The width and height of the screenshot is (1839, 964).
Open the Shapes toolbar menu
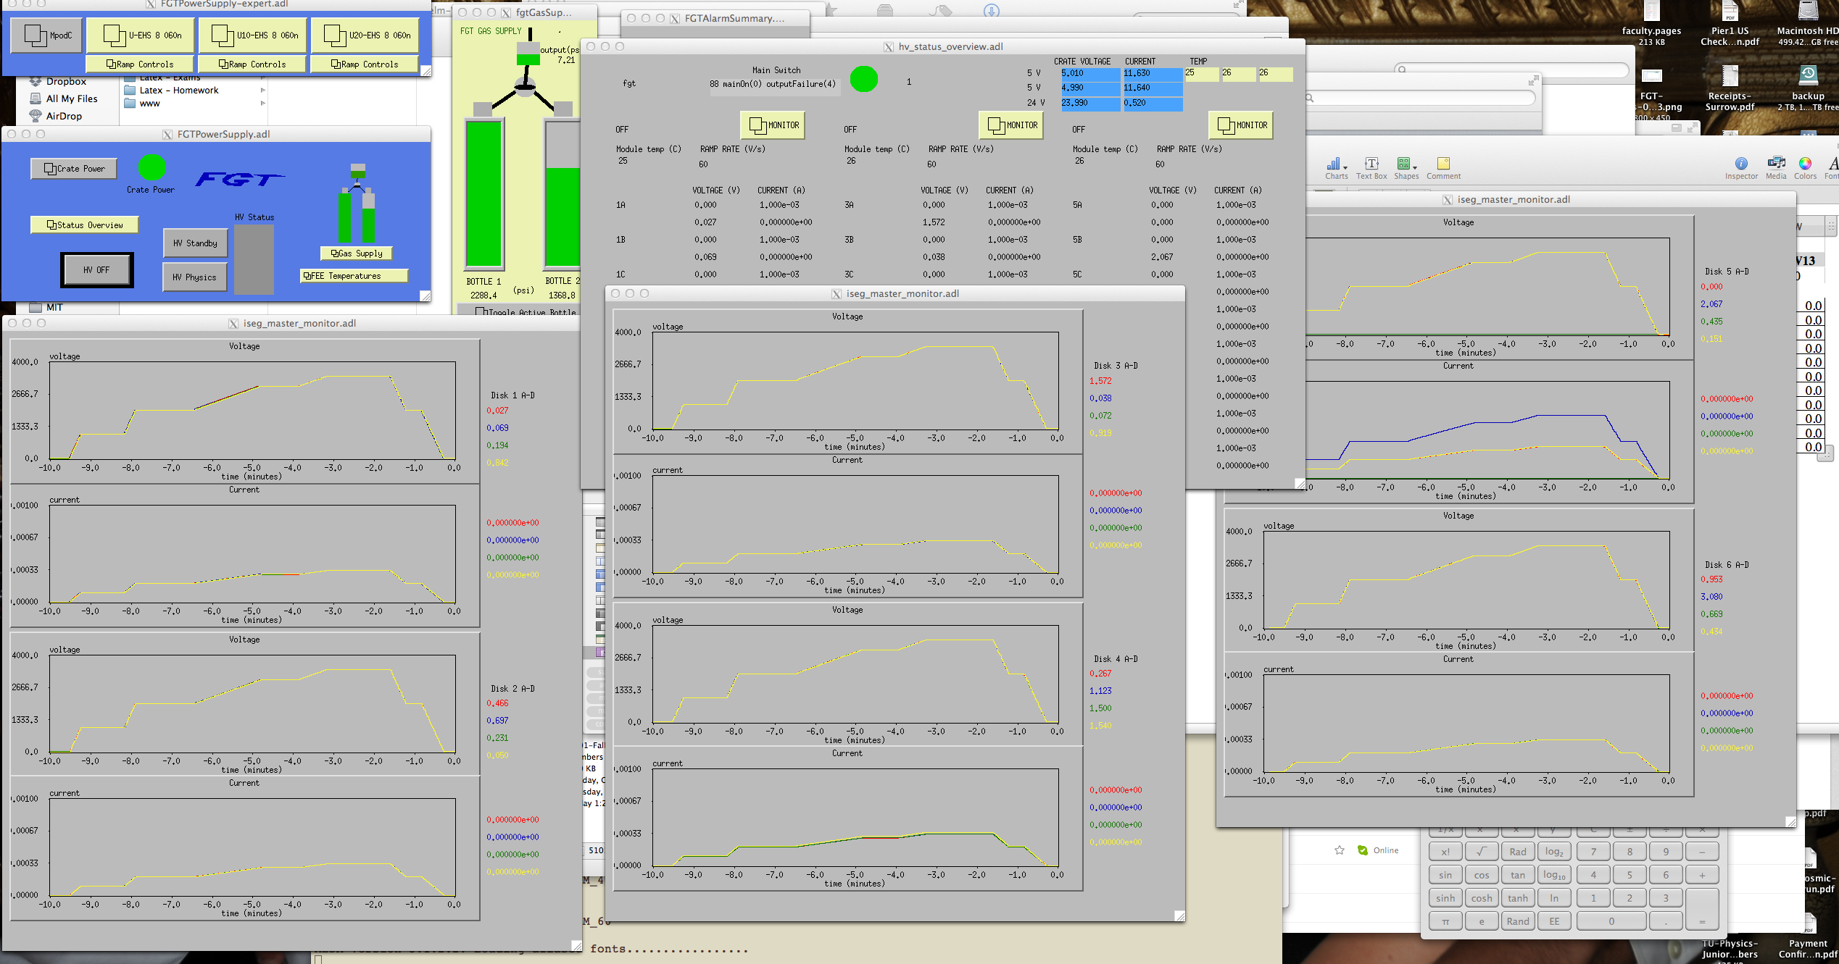(1406, 168)
